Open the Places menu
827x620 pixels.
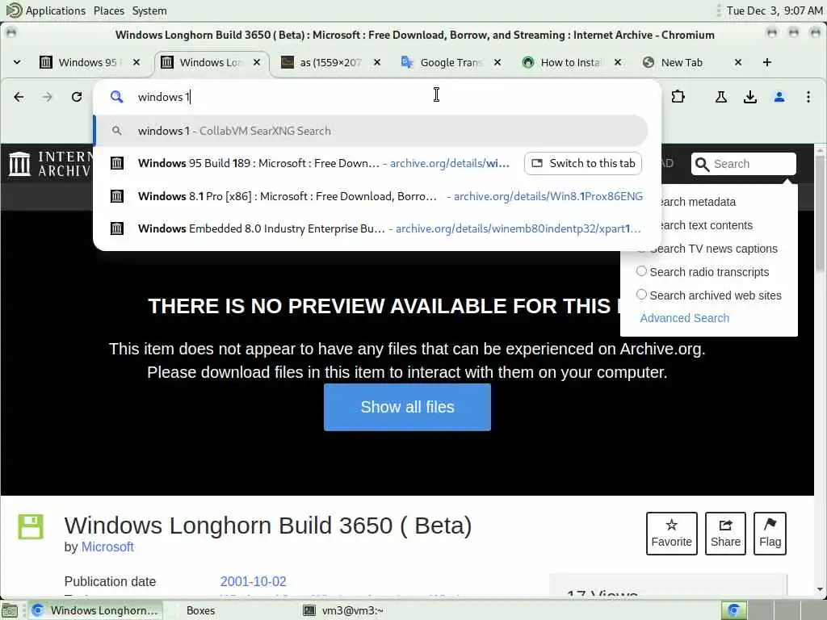109,10
